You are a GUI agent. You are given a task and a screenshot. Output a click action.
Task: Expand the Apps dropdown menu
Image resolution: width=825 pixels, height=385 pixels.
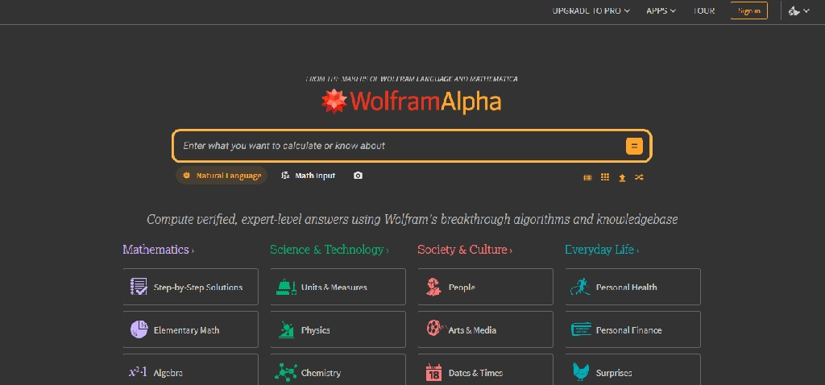tap(661, 10)
